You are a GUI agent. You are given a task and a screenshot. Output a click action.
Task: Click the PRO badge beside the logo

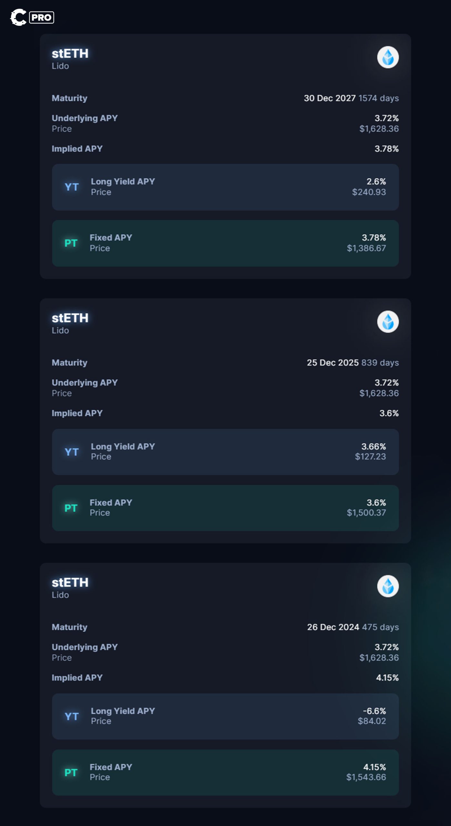point(42,17)
